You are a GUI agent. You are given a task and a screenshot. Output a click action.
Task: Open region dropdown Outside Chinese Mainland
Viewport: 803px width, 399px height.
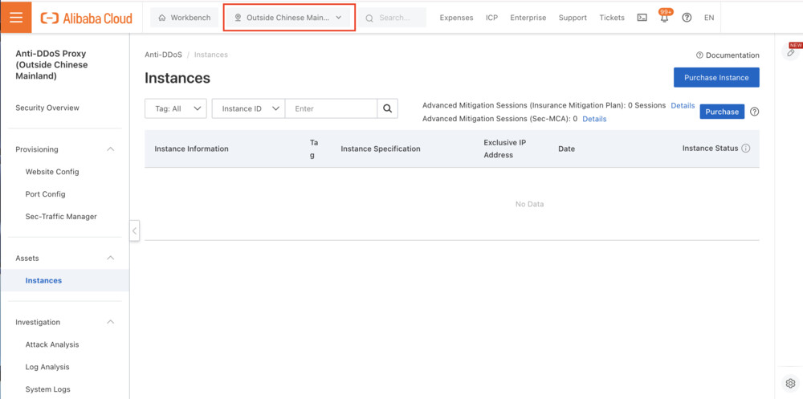(x=289, y=18)
